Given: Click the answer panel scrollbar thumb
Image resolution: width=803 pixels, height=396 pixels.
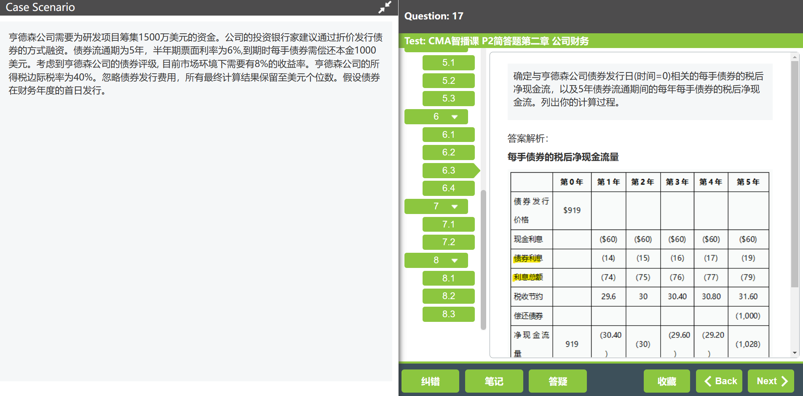Looking at the screenshot, I should tap(795, 174).
